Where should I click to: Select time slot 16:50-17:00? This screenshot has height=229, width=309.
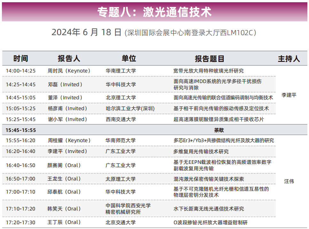(x=21, y=179)
